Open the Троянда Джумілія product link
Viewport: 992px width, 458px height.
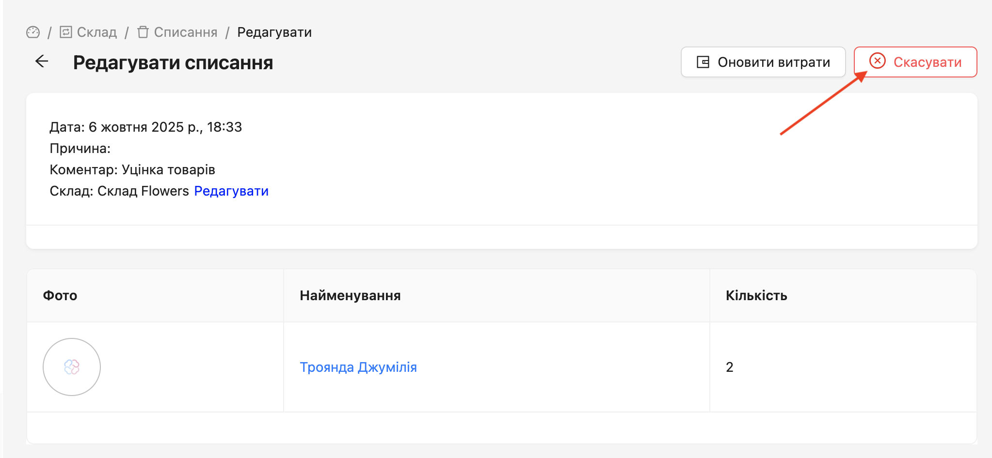[358, 367]
